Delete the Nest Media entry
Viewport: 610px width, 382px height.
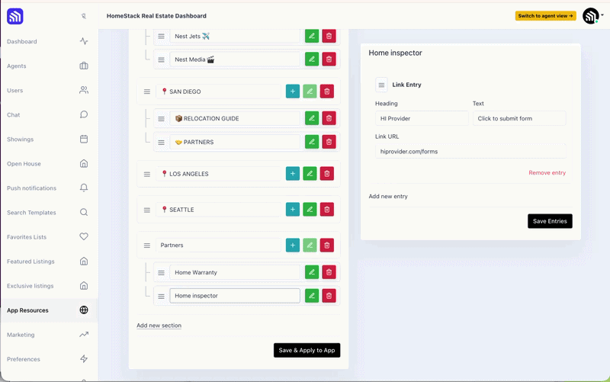[329, 59]
